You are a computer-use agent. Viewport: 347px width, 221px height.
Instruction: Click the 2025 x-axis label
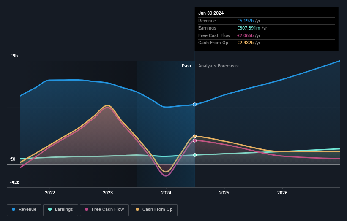(224, 193)
